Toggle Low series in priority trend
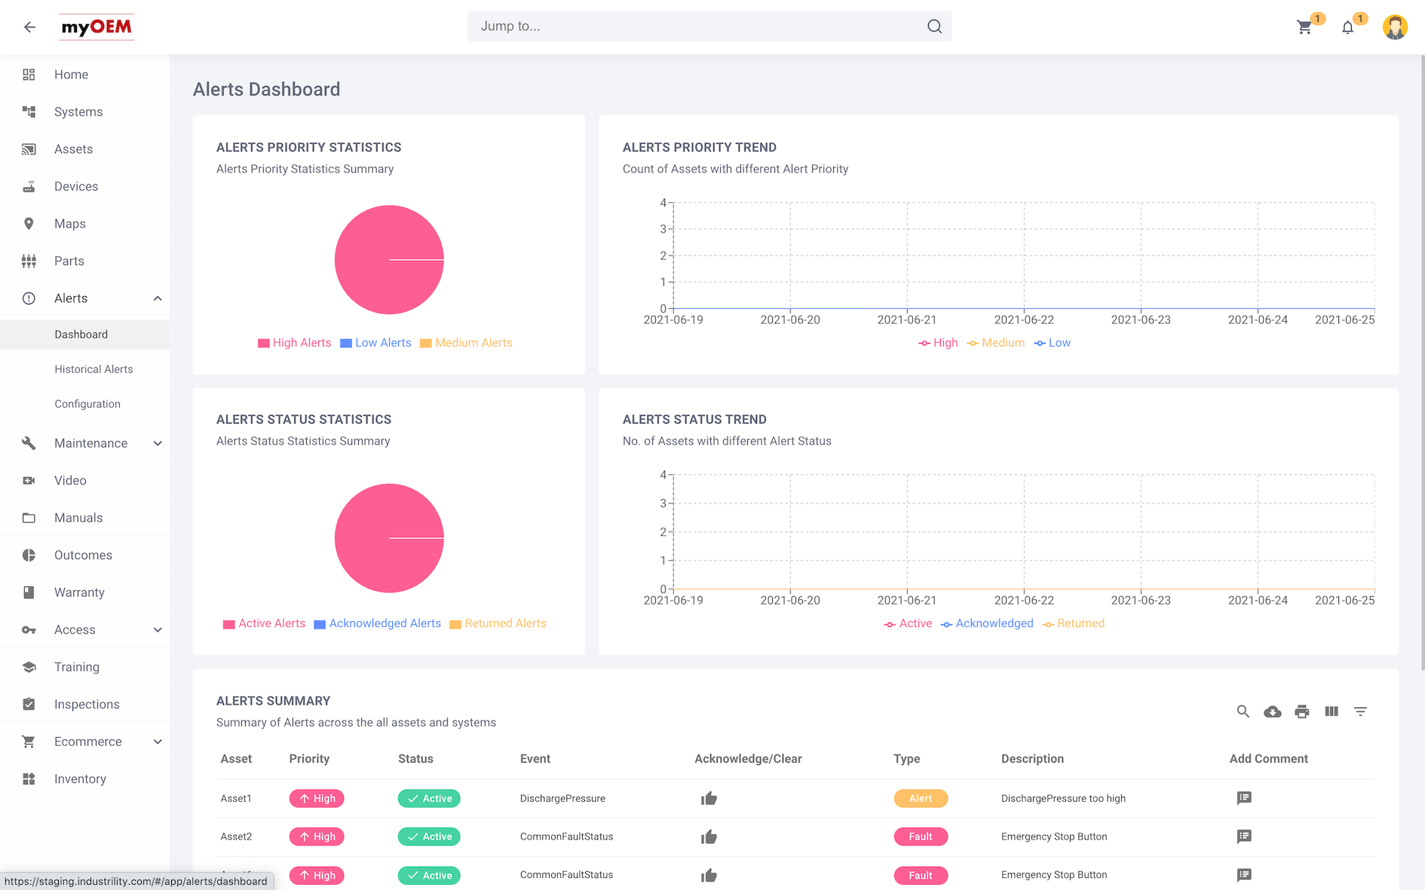The height and width of the screenshot is (890, 1425). (x=1052, y=343)
